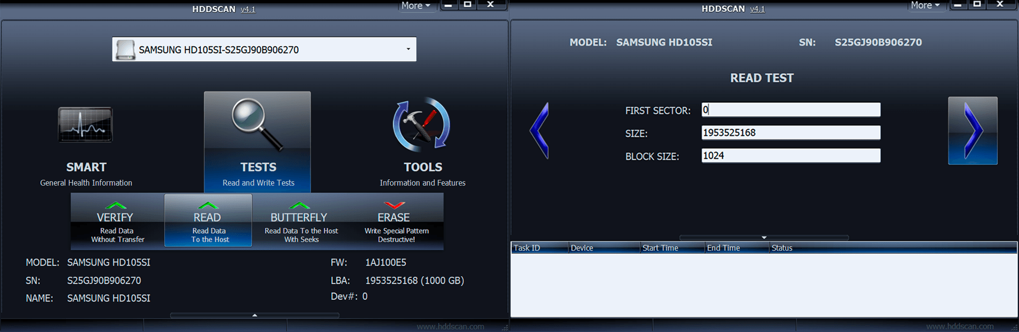Minimize the left HDDSCAN window

tap(448, 5)
